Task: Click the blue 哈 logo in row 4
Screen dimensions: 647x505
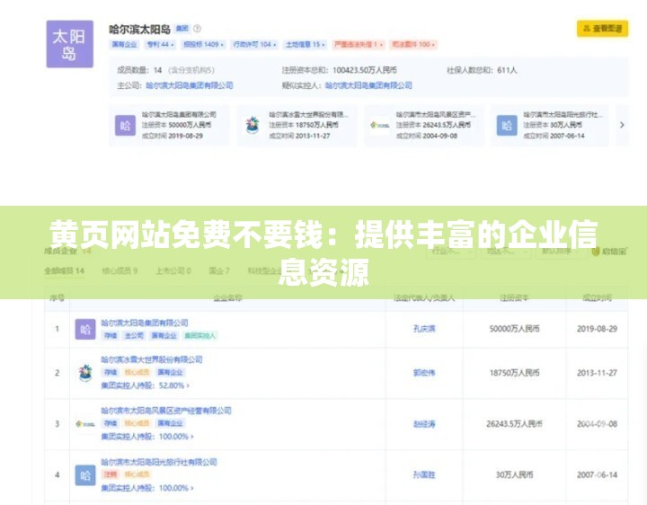Action: click(85, 475)
